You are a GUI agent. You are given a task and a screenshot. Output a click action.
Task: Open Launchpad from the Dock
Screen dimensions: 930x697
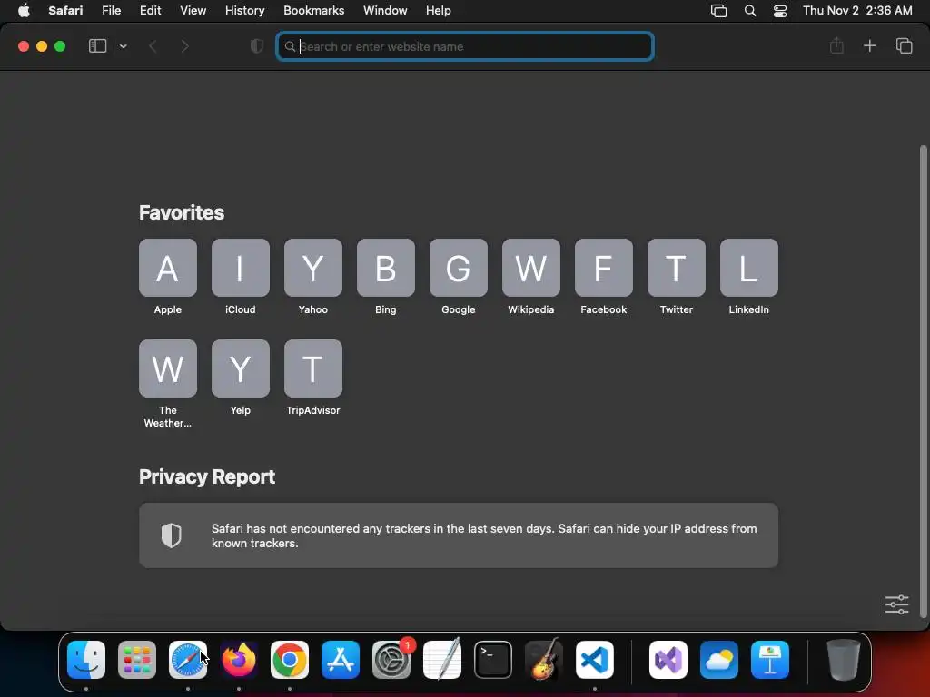[x=137, y=660]
